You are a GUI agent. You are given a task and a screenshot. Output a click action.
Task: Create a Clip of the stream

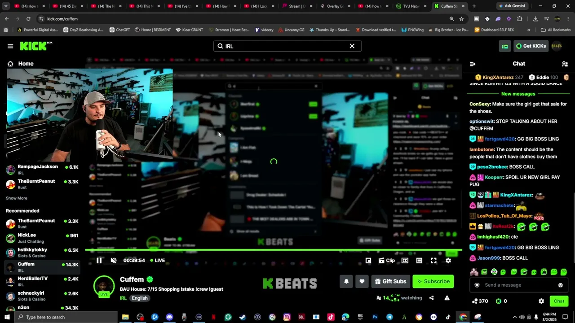pos(387,260)
